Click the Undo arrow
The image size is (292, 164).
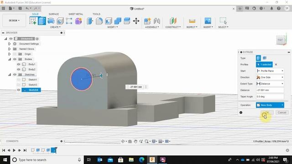point(27,8)
